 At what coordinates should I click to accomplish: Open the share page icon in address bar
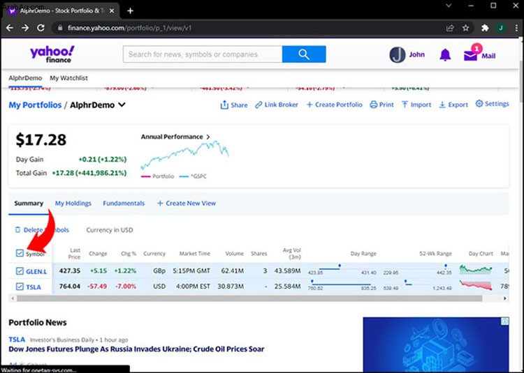coord(450,28)
